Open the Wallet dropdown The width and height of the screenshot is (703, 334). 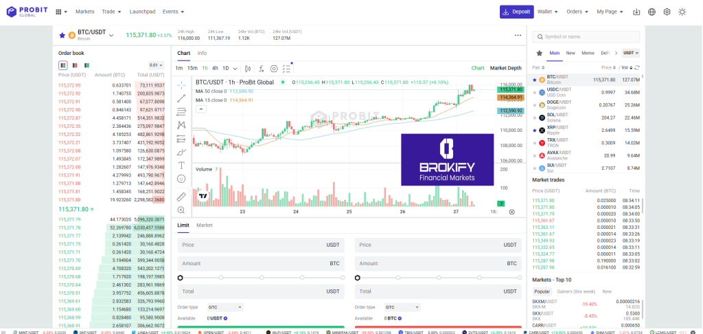(x=548, y=12)
